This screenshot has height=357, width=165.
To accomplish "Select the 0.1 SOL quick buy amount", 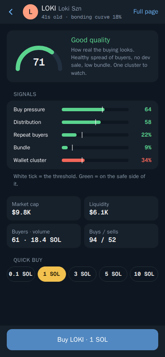I will click(x=21, y=274).
